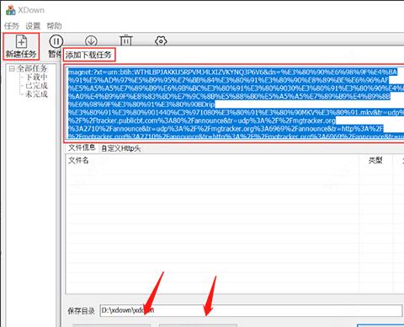Select the 下载中 tree item
Viewport: 404px width, 327px height.
click(37, 77)
